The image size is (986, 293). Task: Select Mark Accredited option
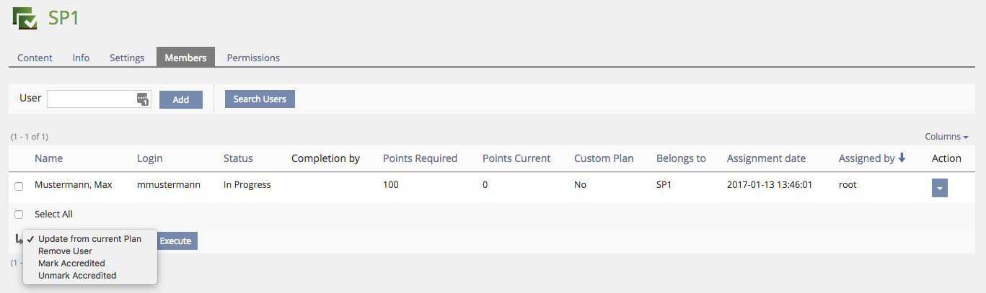point(71,263)
